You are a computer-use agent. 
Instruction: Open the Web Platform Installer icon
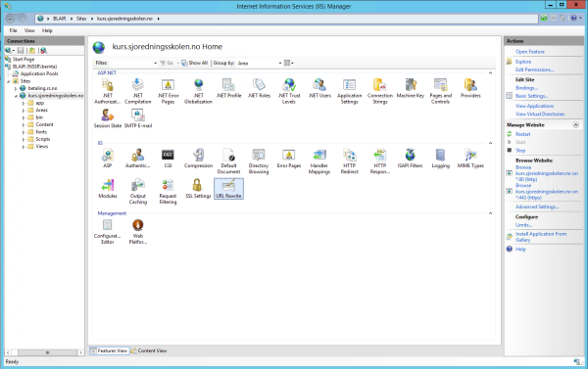click(138, 232)
